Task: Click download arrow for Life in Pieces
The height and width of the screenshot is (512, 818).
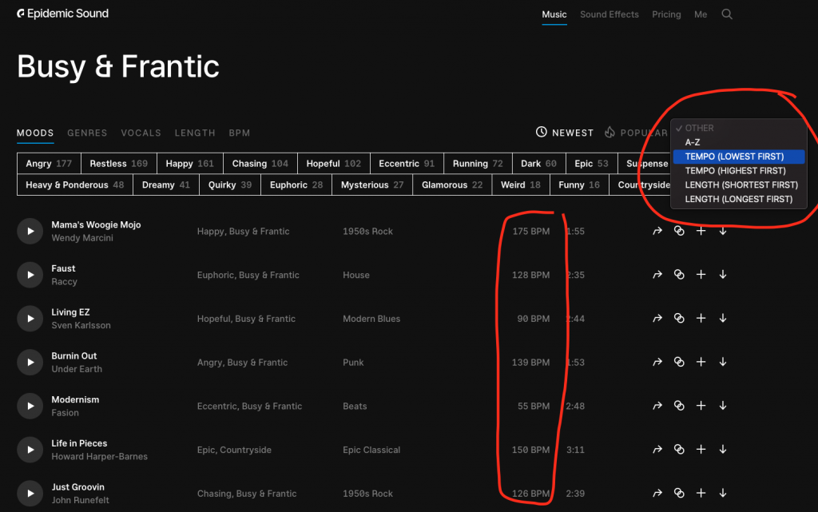Action: (723, 450)
